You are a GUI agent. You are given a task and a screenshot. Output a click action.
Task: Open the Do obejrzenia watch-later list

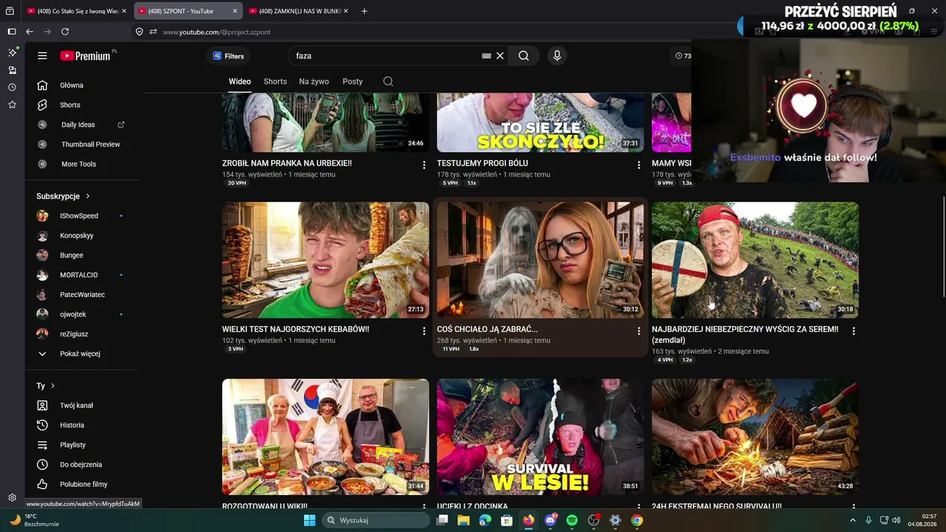pos(81,465)
